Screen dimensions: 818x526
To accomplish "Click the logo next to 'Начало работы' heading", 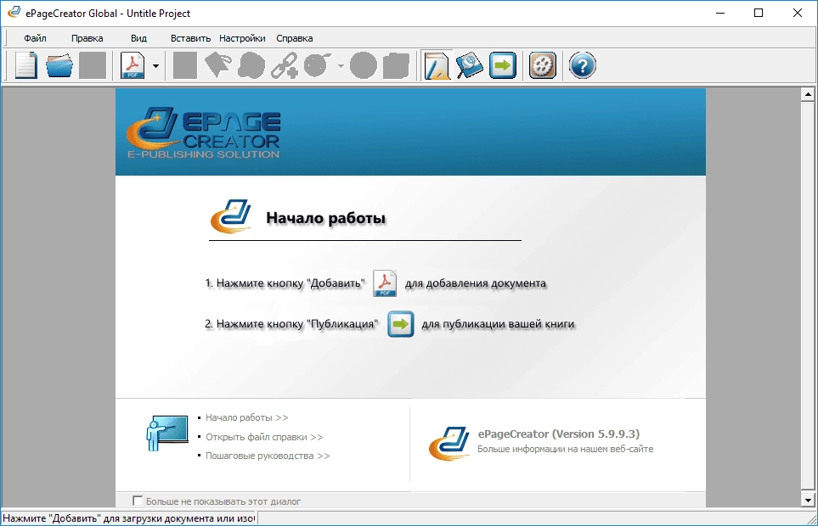I will (x=231, y=216).
